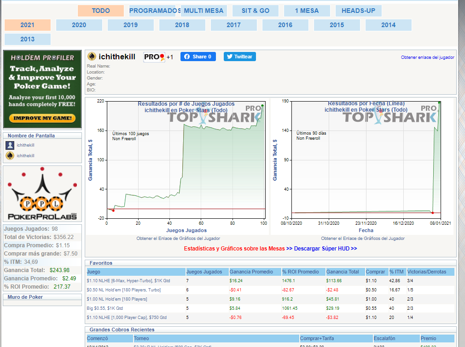The height and width of the screenshot is (347, 465).
Task: Click the Premio column header
Action: point(437,338)
